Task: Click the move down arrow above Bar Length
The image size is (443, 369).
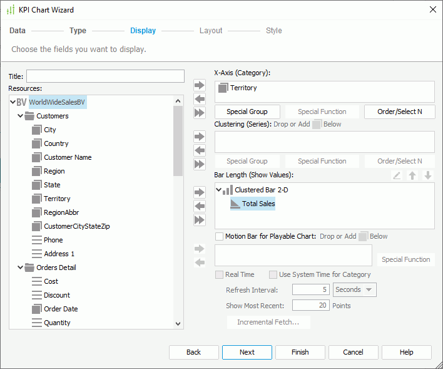Action: tap(428, 175)
